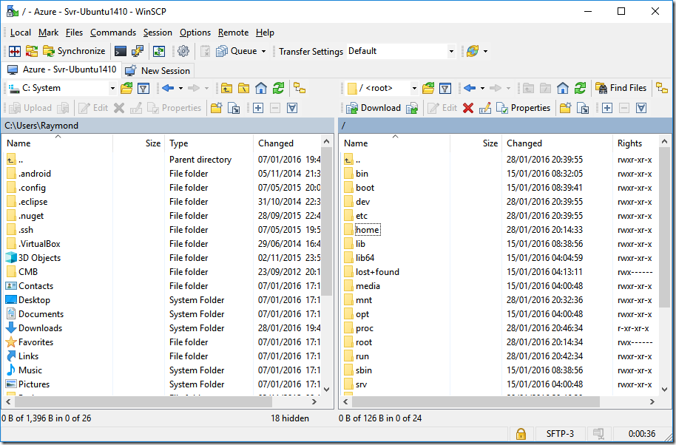This screenshot has width=676, height=445.
Task: Click the Keep Remote Directory Up to Date icon
Action: (159, 51)
